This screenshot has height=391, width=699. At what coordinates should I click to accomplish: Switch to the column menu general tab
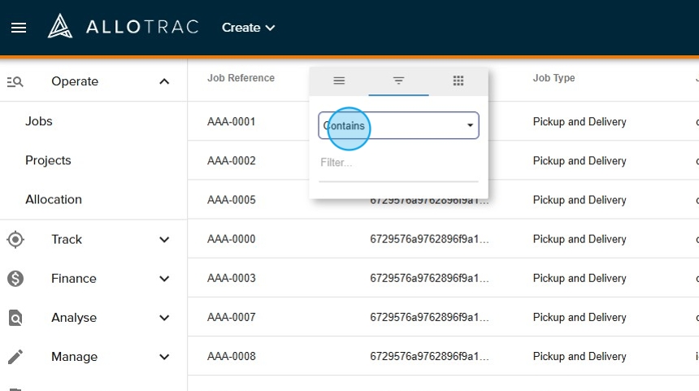coord(339,80)
